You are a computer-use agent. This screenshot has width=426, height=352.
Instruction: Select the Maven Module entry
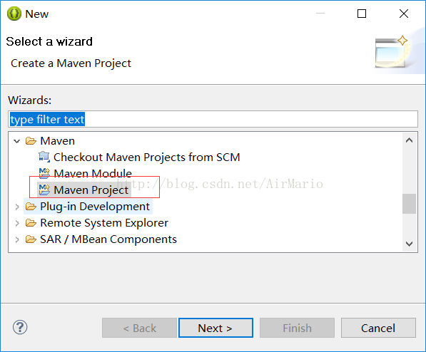point(93,173)
